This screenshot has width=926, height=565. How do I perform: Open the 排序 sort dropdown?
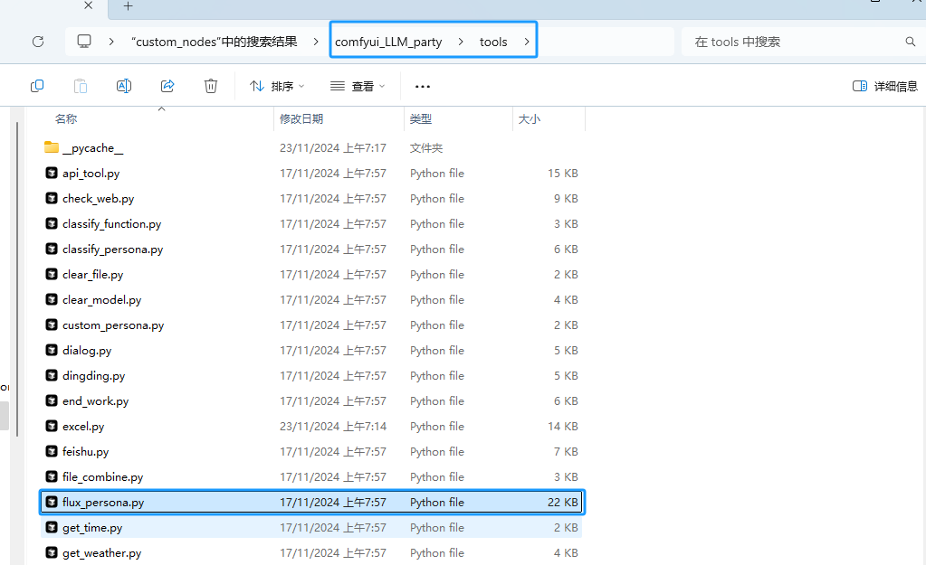277,86
